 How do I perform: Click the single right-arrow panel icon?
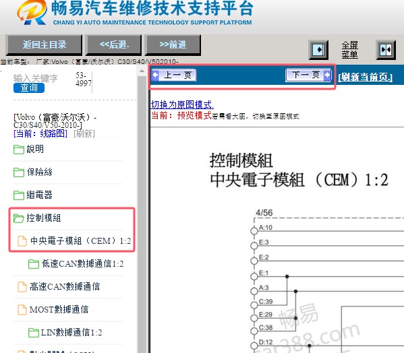(x=318, y=50)
